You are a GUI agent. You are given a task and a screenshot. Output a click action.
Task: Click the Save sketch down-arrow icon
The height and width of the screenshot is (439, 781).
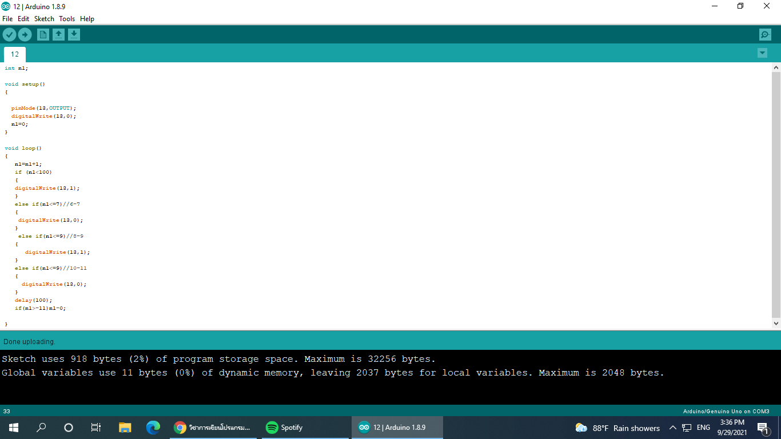pyautogui.click(x=74, y=35)
